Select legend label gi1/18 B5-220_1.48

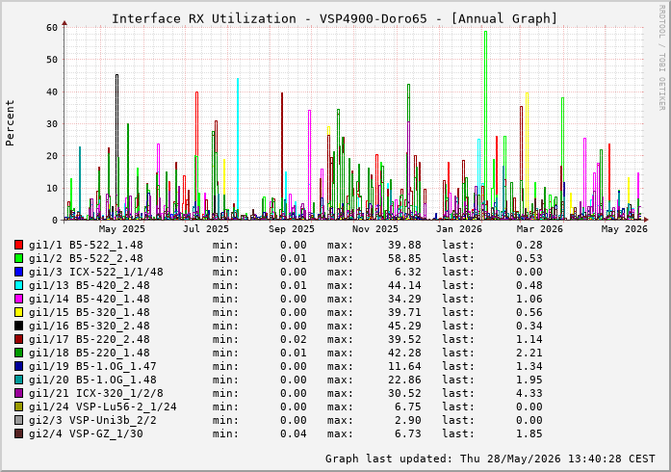point(90,353)
